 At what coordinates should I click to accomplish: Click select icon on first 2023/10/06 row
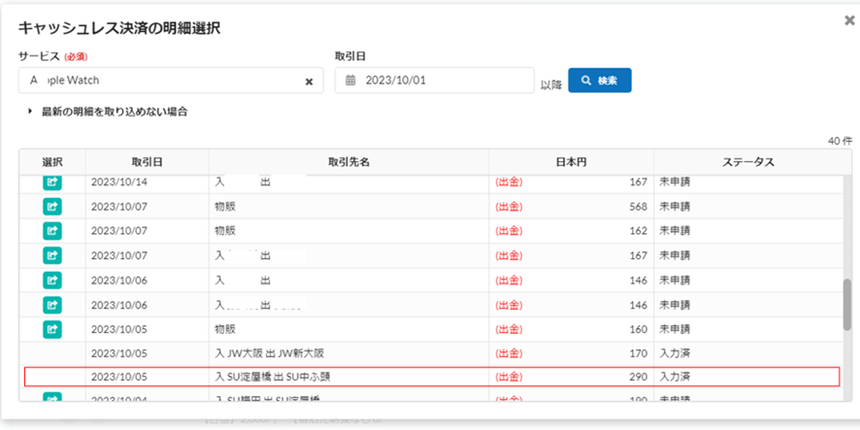pyautogui.click(x=52, y=280)
